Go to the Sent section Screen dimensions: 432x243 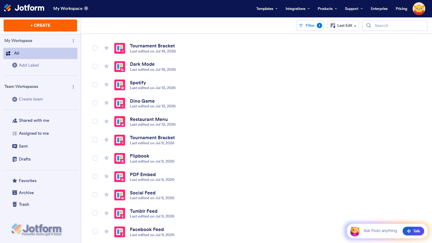20,146
